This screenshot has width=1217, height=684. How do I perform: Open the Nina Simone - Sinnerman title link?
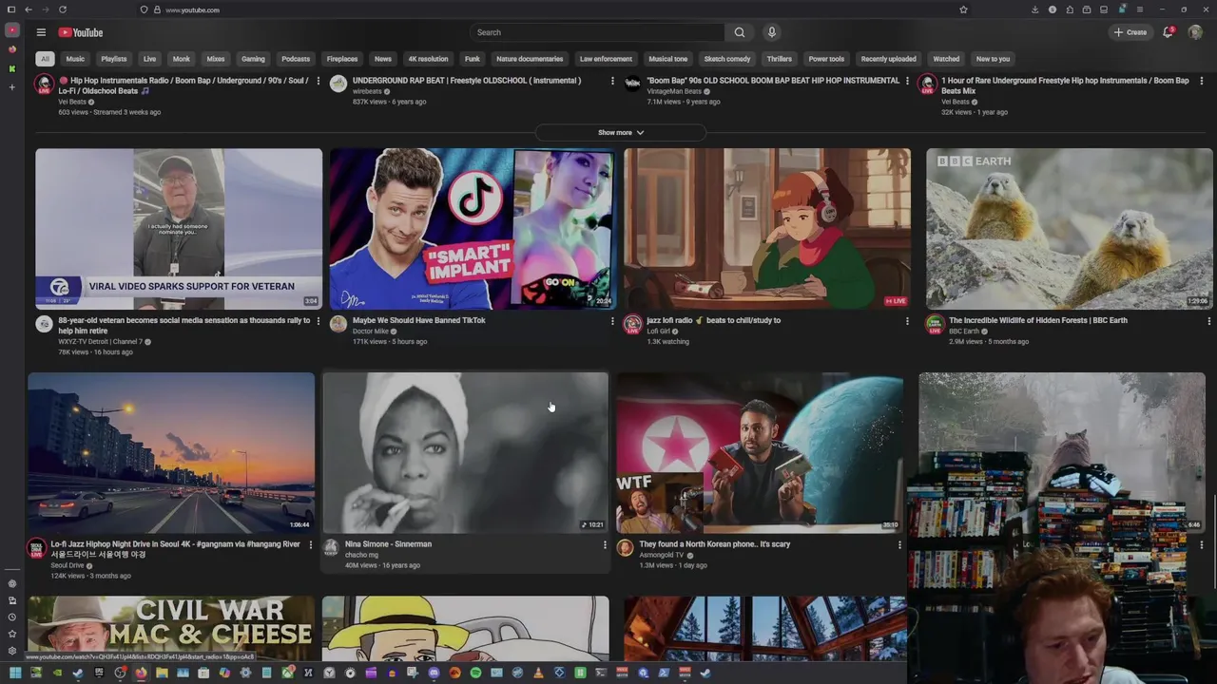[388, 544]
